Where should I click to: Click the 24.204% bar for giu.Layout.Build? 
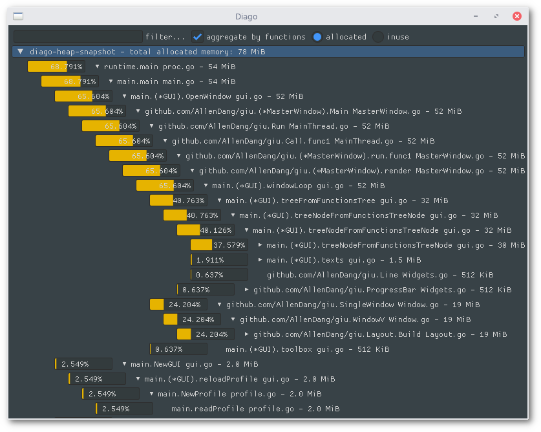pyautogui.click(x=206, y=334)
